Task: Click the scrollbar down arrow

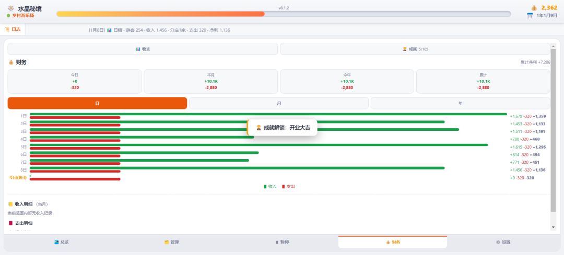Action: [553, 227]
